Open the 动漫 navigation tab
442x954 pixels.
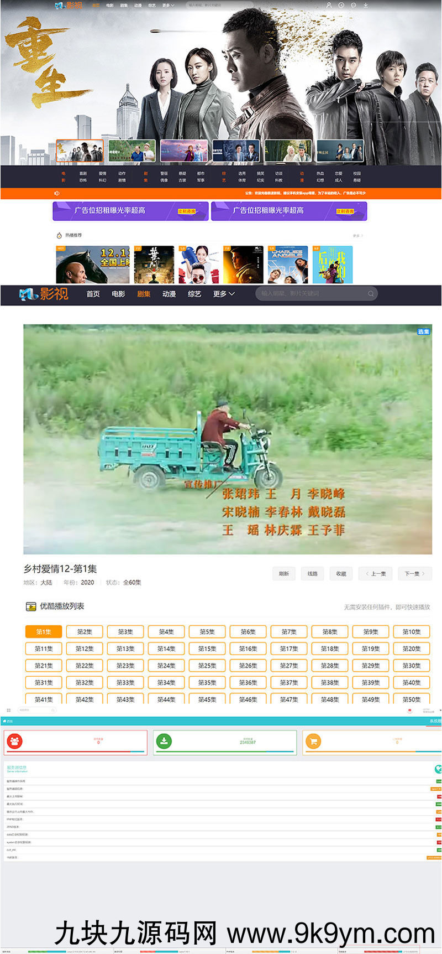(x=169, y=294)
